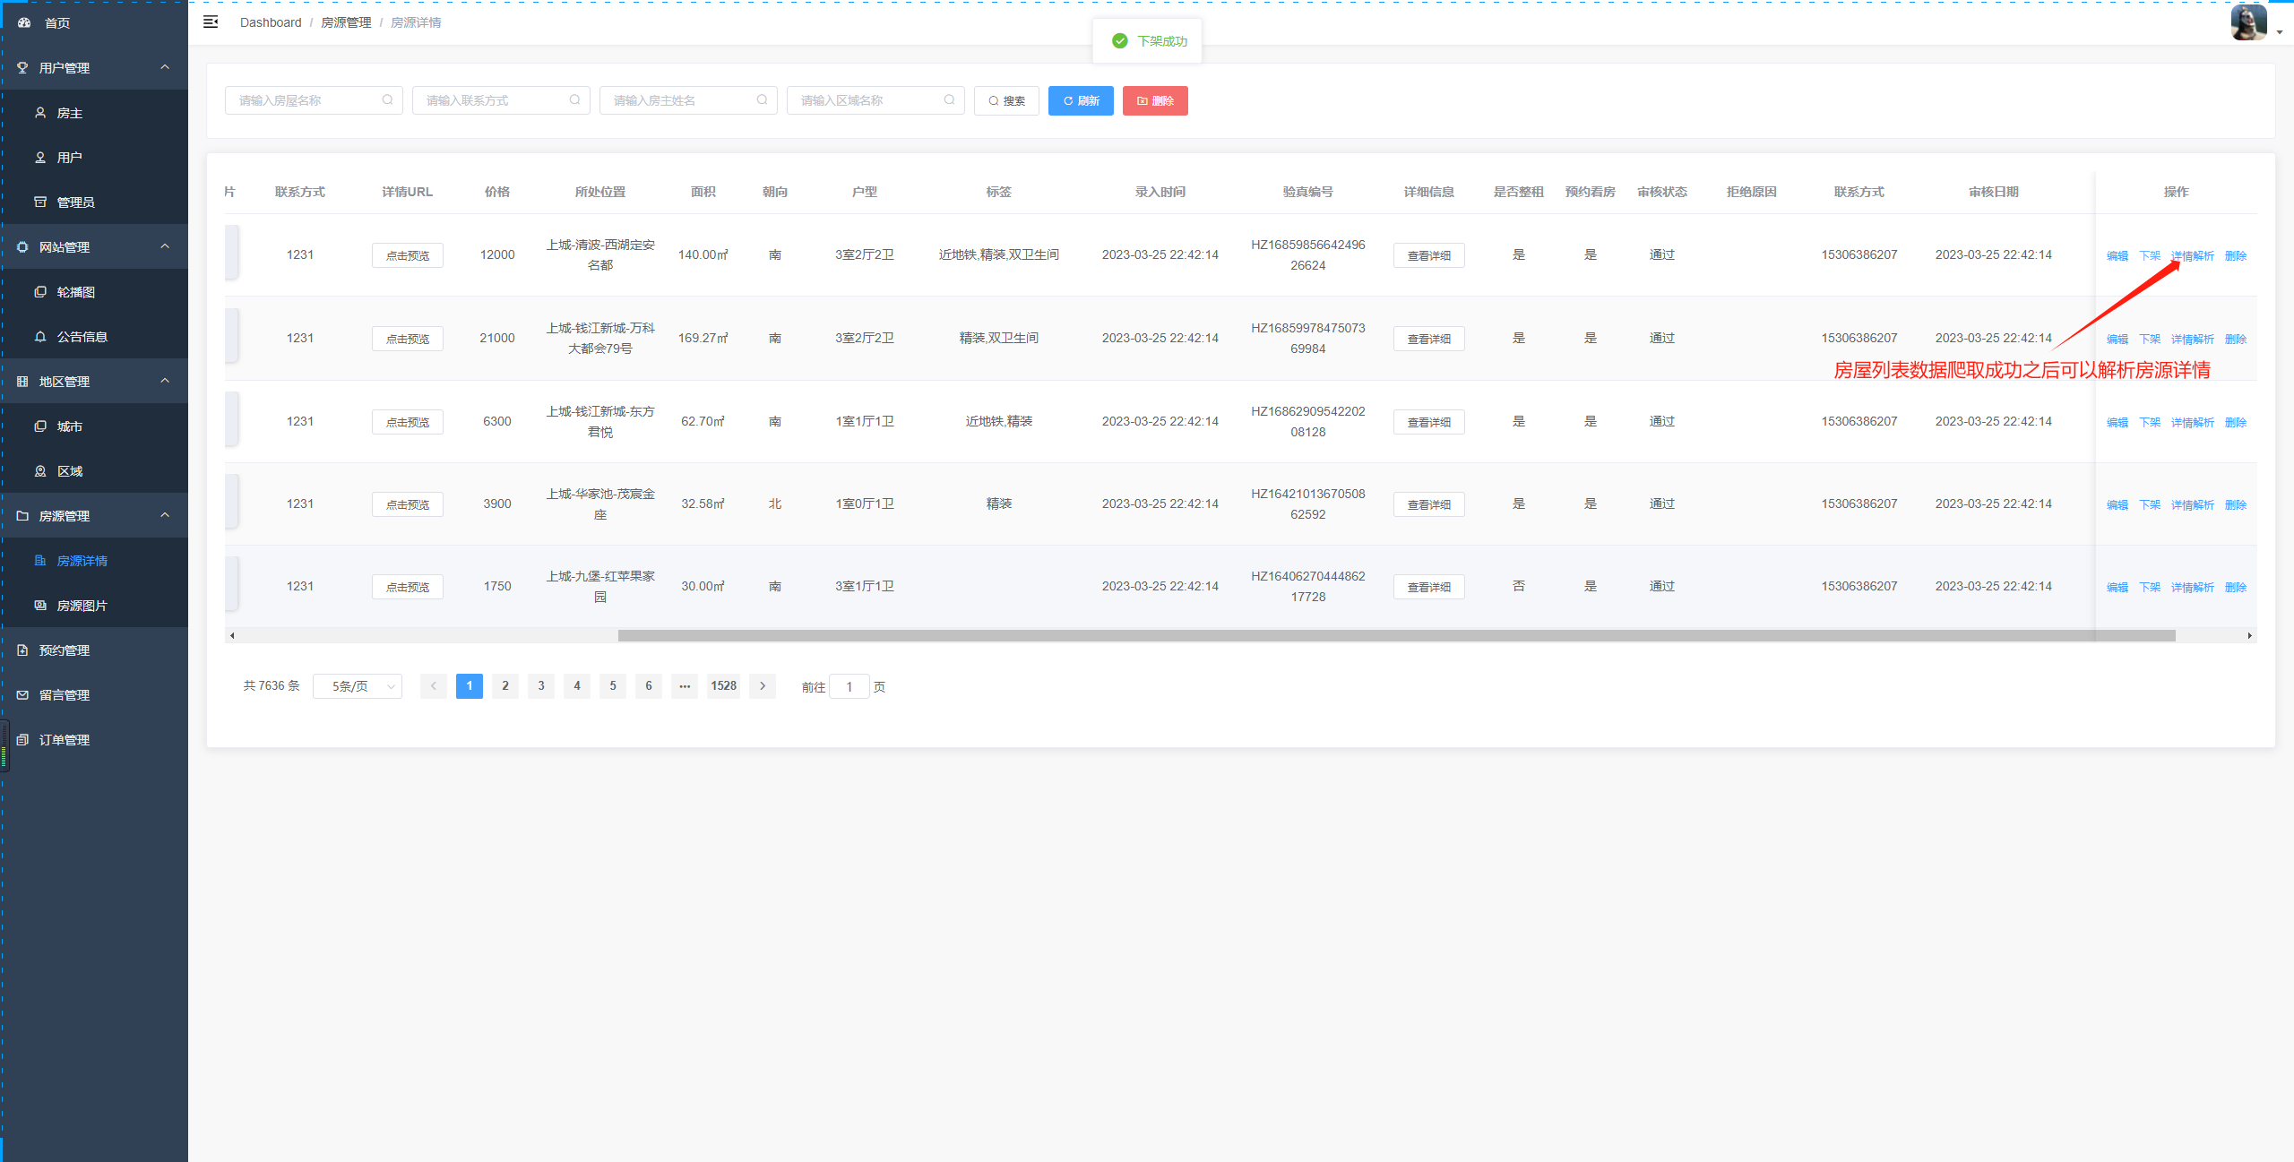The image size is (2294, 1162).
Task: Click the red 删除 button
Action: click(1155, 100)
